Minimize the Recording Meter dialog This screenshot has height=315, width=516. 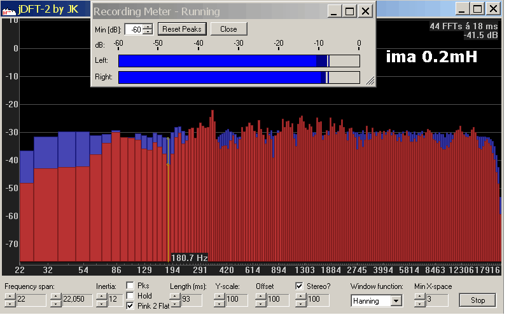pos(334,11)
